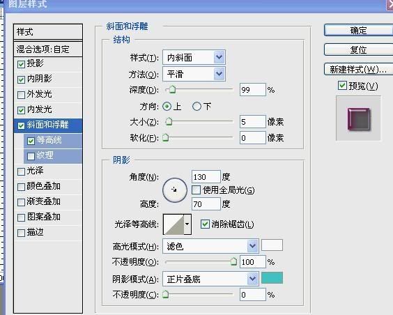
Task: Open the gloss contour (光泽等高线) thumbnail
Action: click(x=174, y=224)
